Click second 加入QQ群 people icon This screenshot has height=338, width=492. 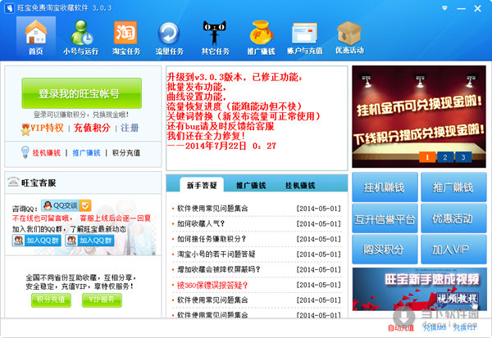[71, 241]
